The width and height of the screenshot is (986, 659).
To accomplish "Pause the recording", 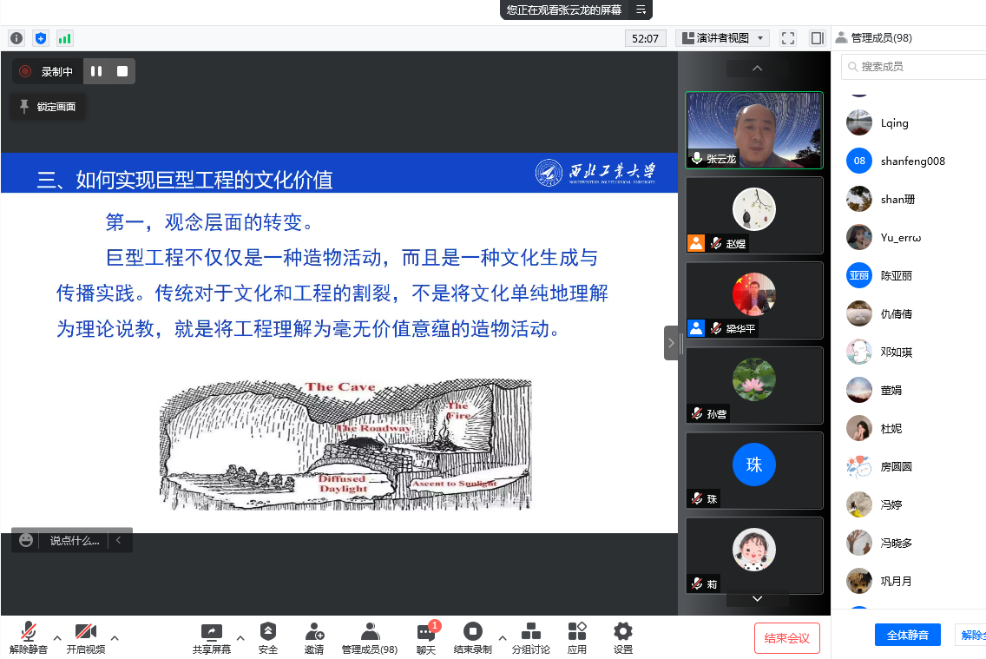I will (x=96, y=71).
